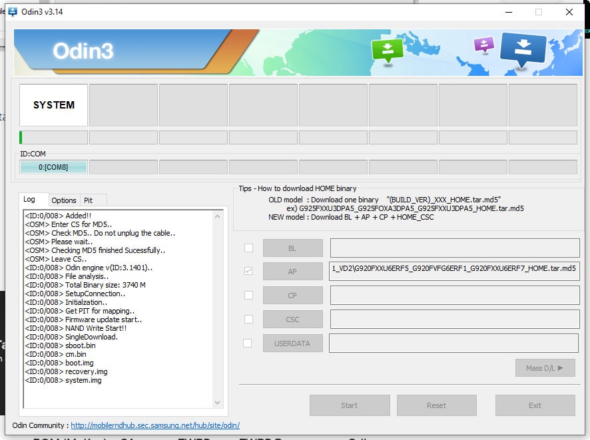
Task: Click the large blue download bubble icon
Action: [523, 50]
